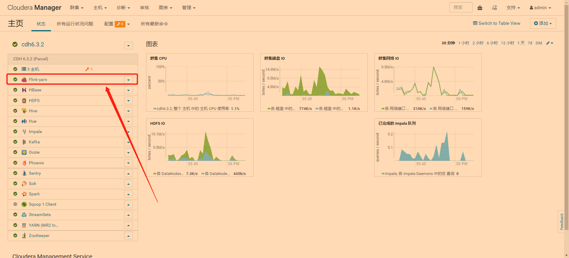
Task: Open the cdh6.3.2 cluster actions dropdown
Action: click(128, 46)
